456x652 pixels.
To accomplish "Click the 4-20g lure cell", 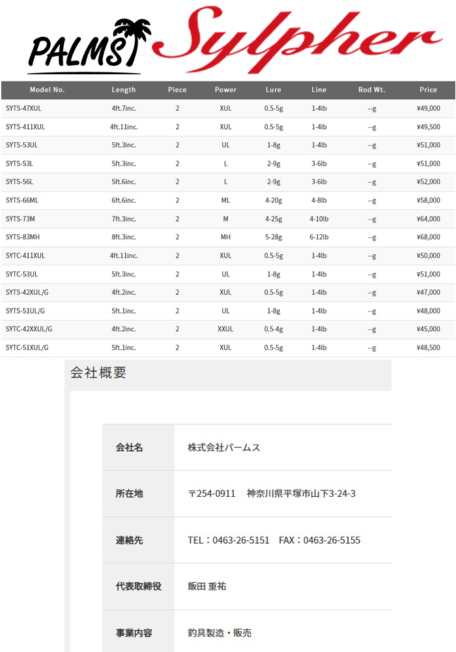I will point(274,201).
